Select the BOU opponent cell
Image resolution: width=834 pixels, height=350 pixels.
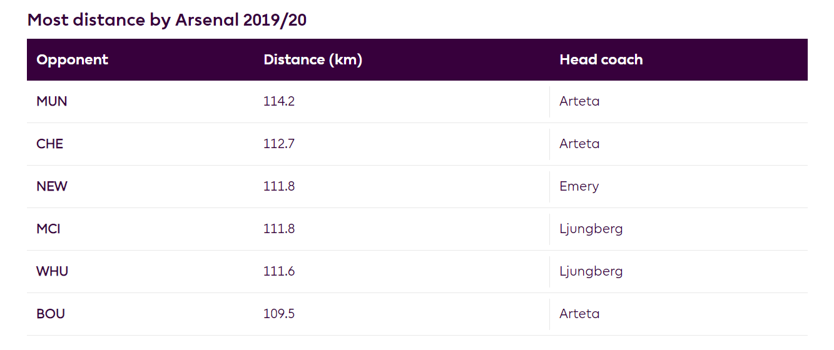51,314
